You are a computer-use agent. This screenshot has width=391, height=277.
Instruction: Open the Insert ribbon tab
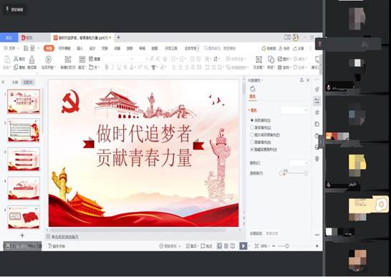(x=79, y=49)
